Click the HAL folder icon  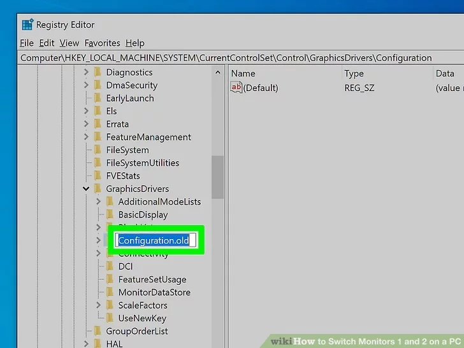coord(98,344)
